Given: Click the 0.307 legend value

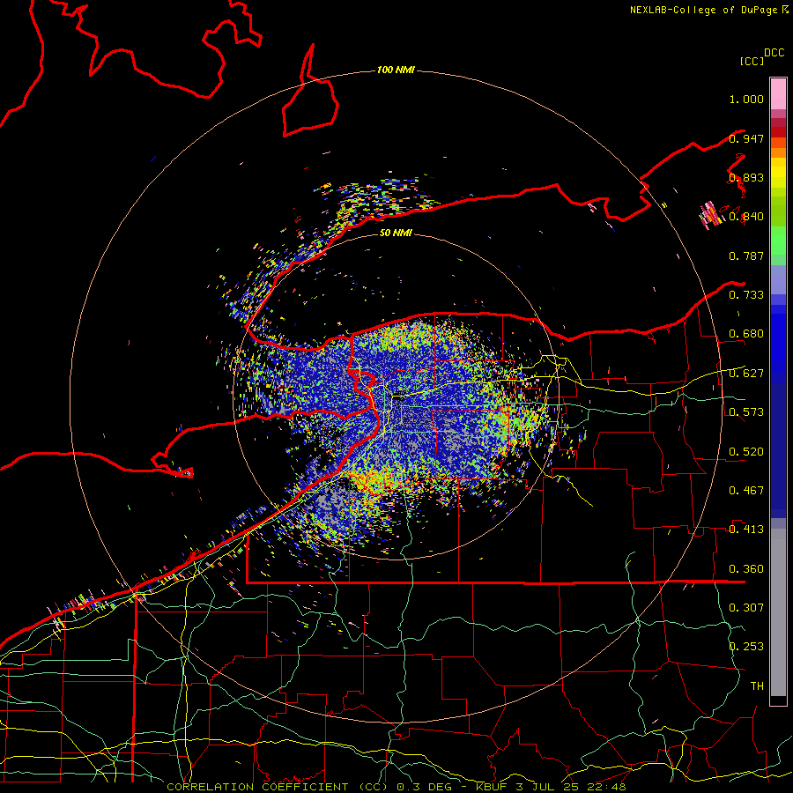Looking at the screenshot, I should (746, 607).
